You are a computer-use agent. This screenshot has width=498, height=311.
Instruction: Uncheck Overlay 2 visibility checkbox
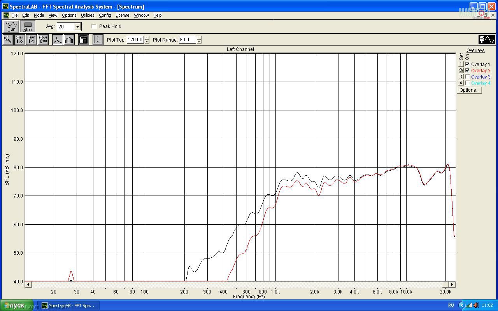468,71
